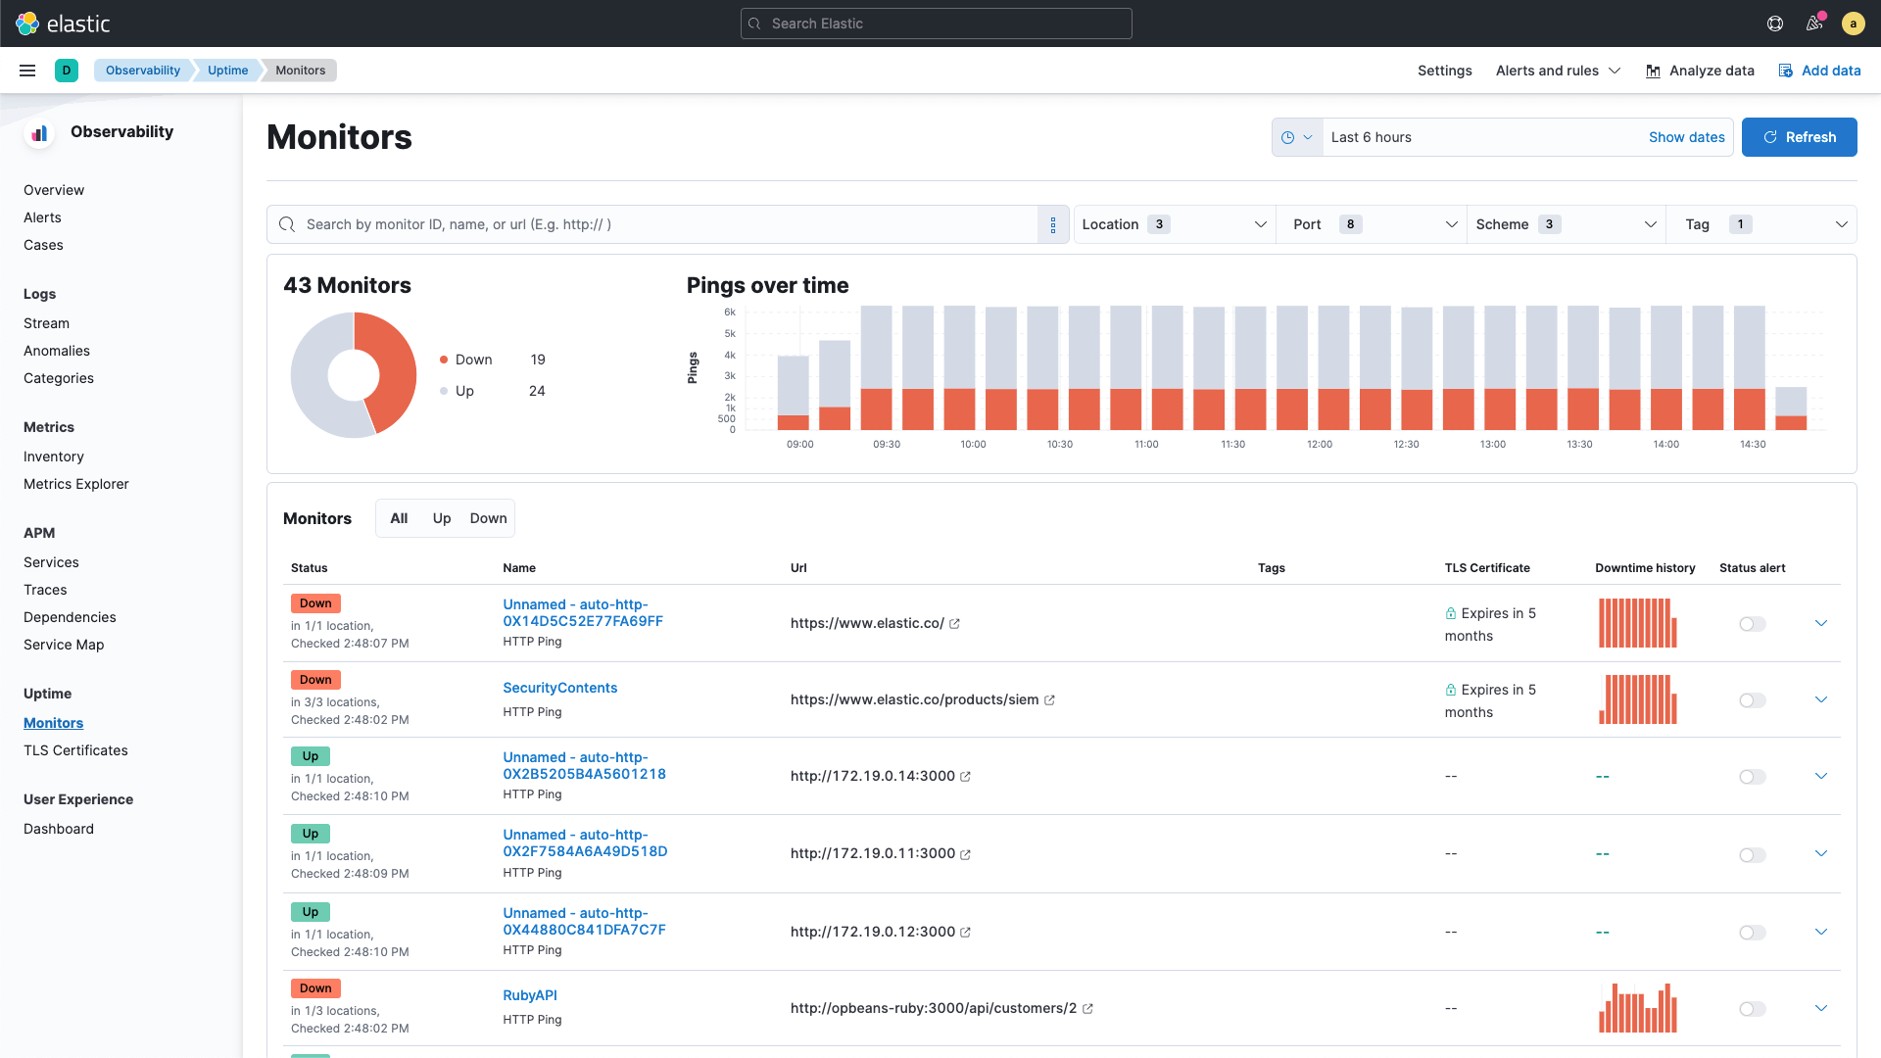Click the Observability logo icon in sidebar

(39, 133)
